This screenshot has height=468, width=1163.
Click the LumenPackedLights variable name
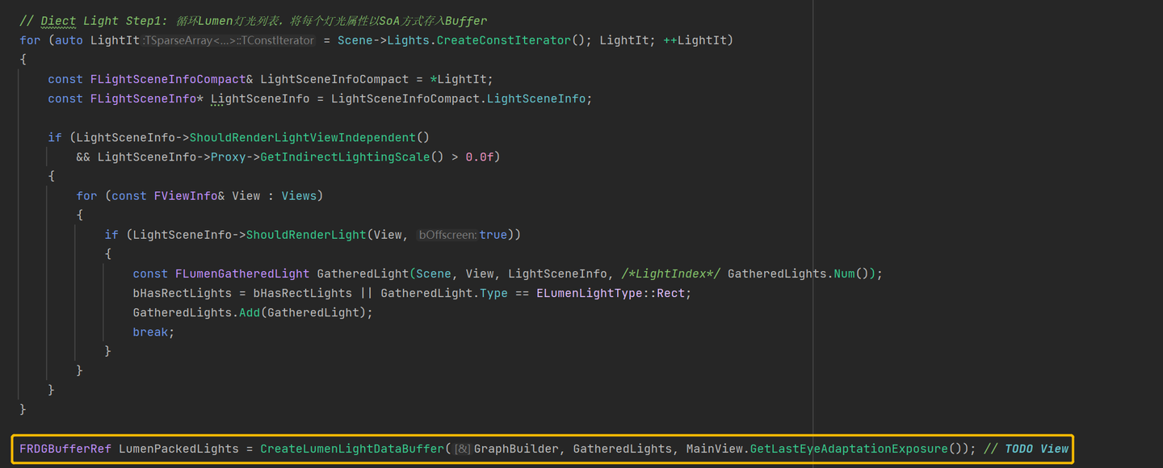[x=178, y=449]
